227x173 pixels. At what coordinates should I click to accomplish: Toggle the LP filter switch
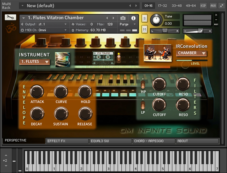[143, 105]
